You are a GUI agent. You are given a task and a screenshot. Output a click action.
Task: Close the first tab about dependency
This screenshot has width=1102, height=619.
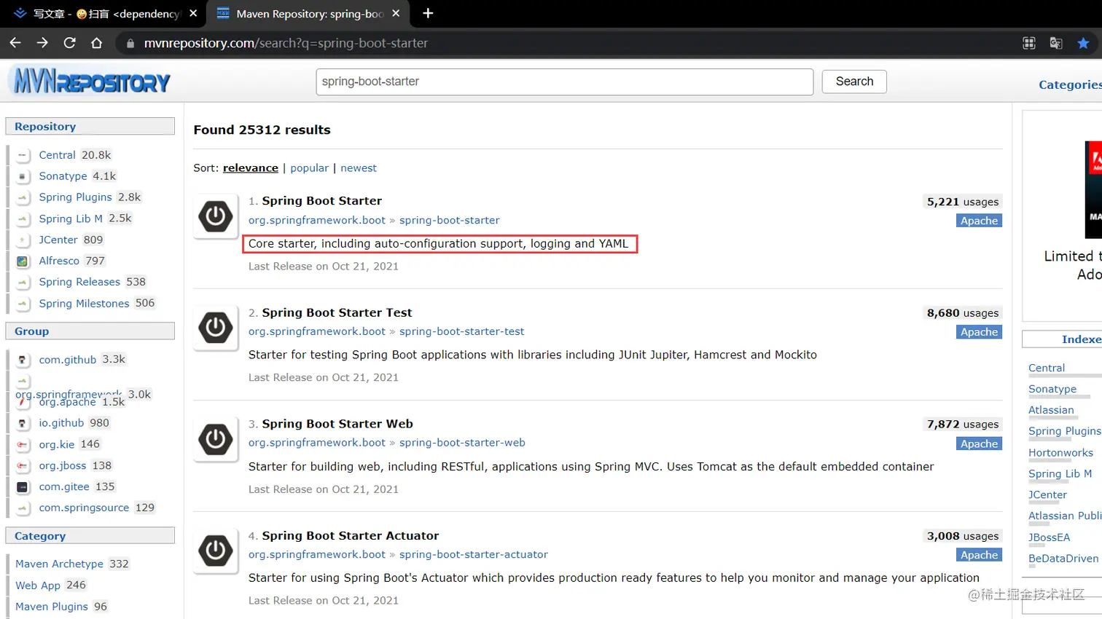coord(193,13)
